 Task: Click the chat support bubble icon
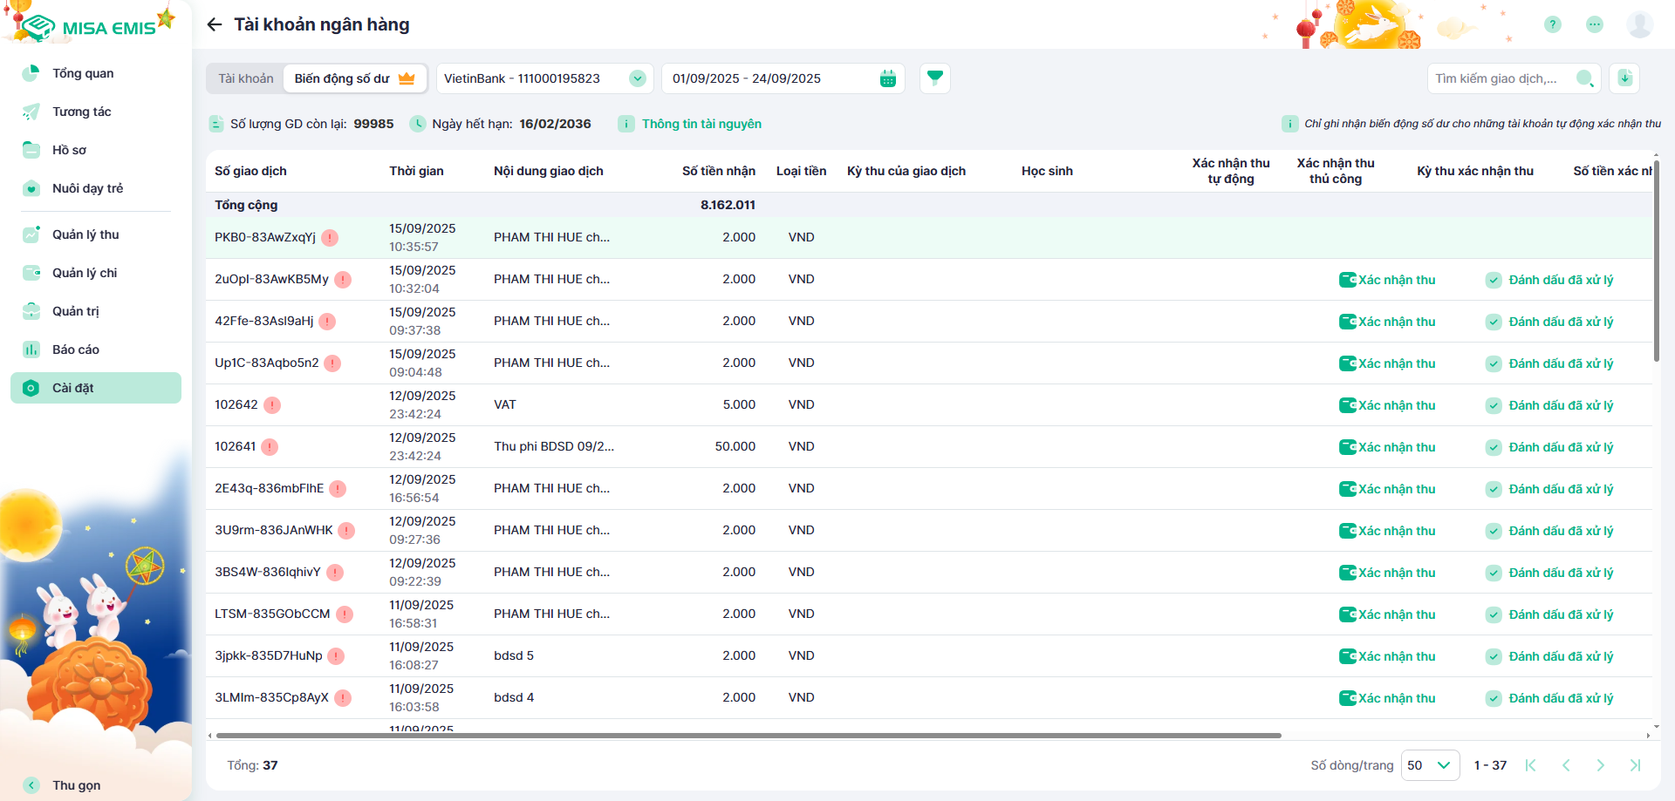click(1594, 24)
